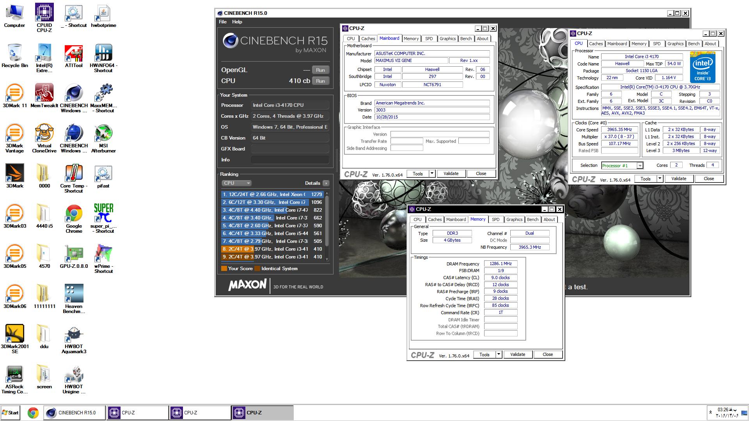Screen dimensions: 749x421
Task: Open the Processor #1 selection dropdown
Action: tap(622, 166)
